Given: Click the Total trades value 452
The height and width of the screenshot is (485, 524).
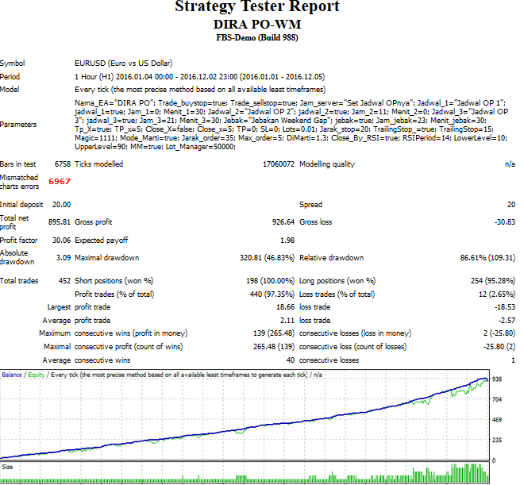Looking at the screenshot, I should (x=64, y=281).
